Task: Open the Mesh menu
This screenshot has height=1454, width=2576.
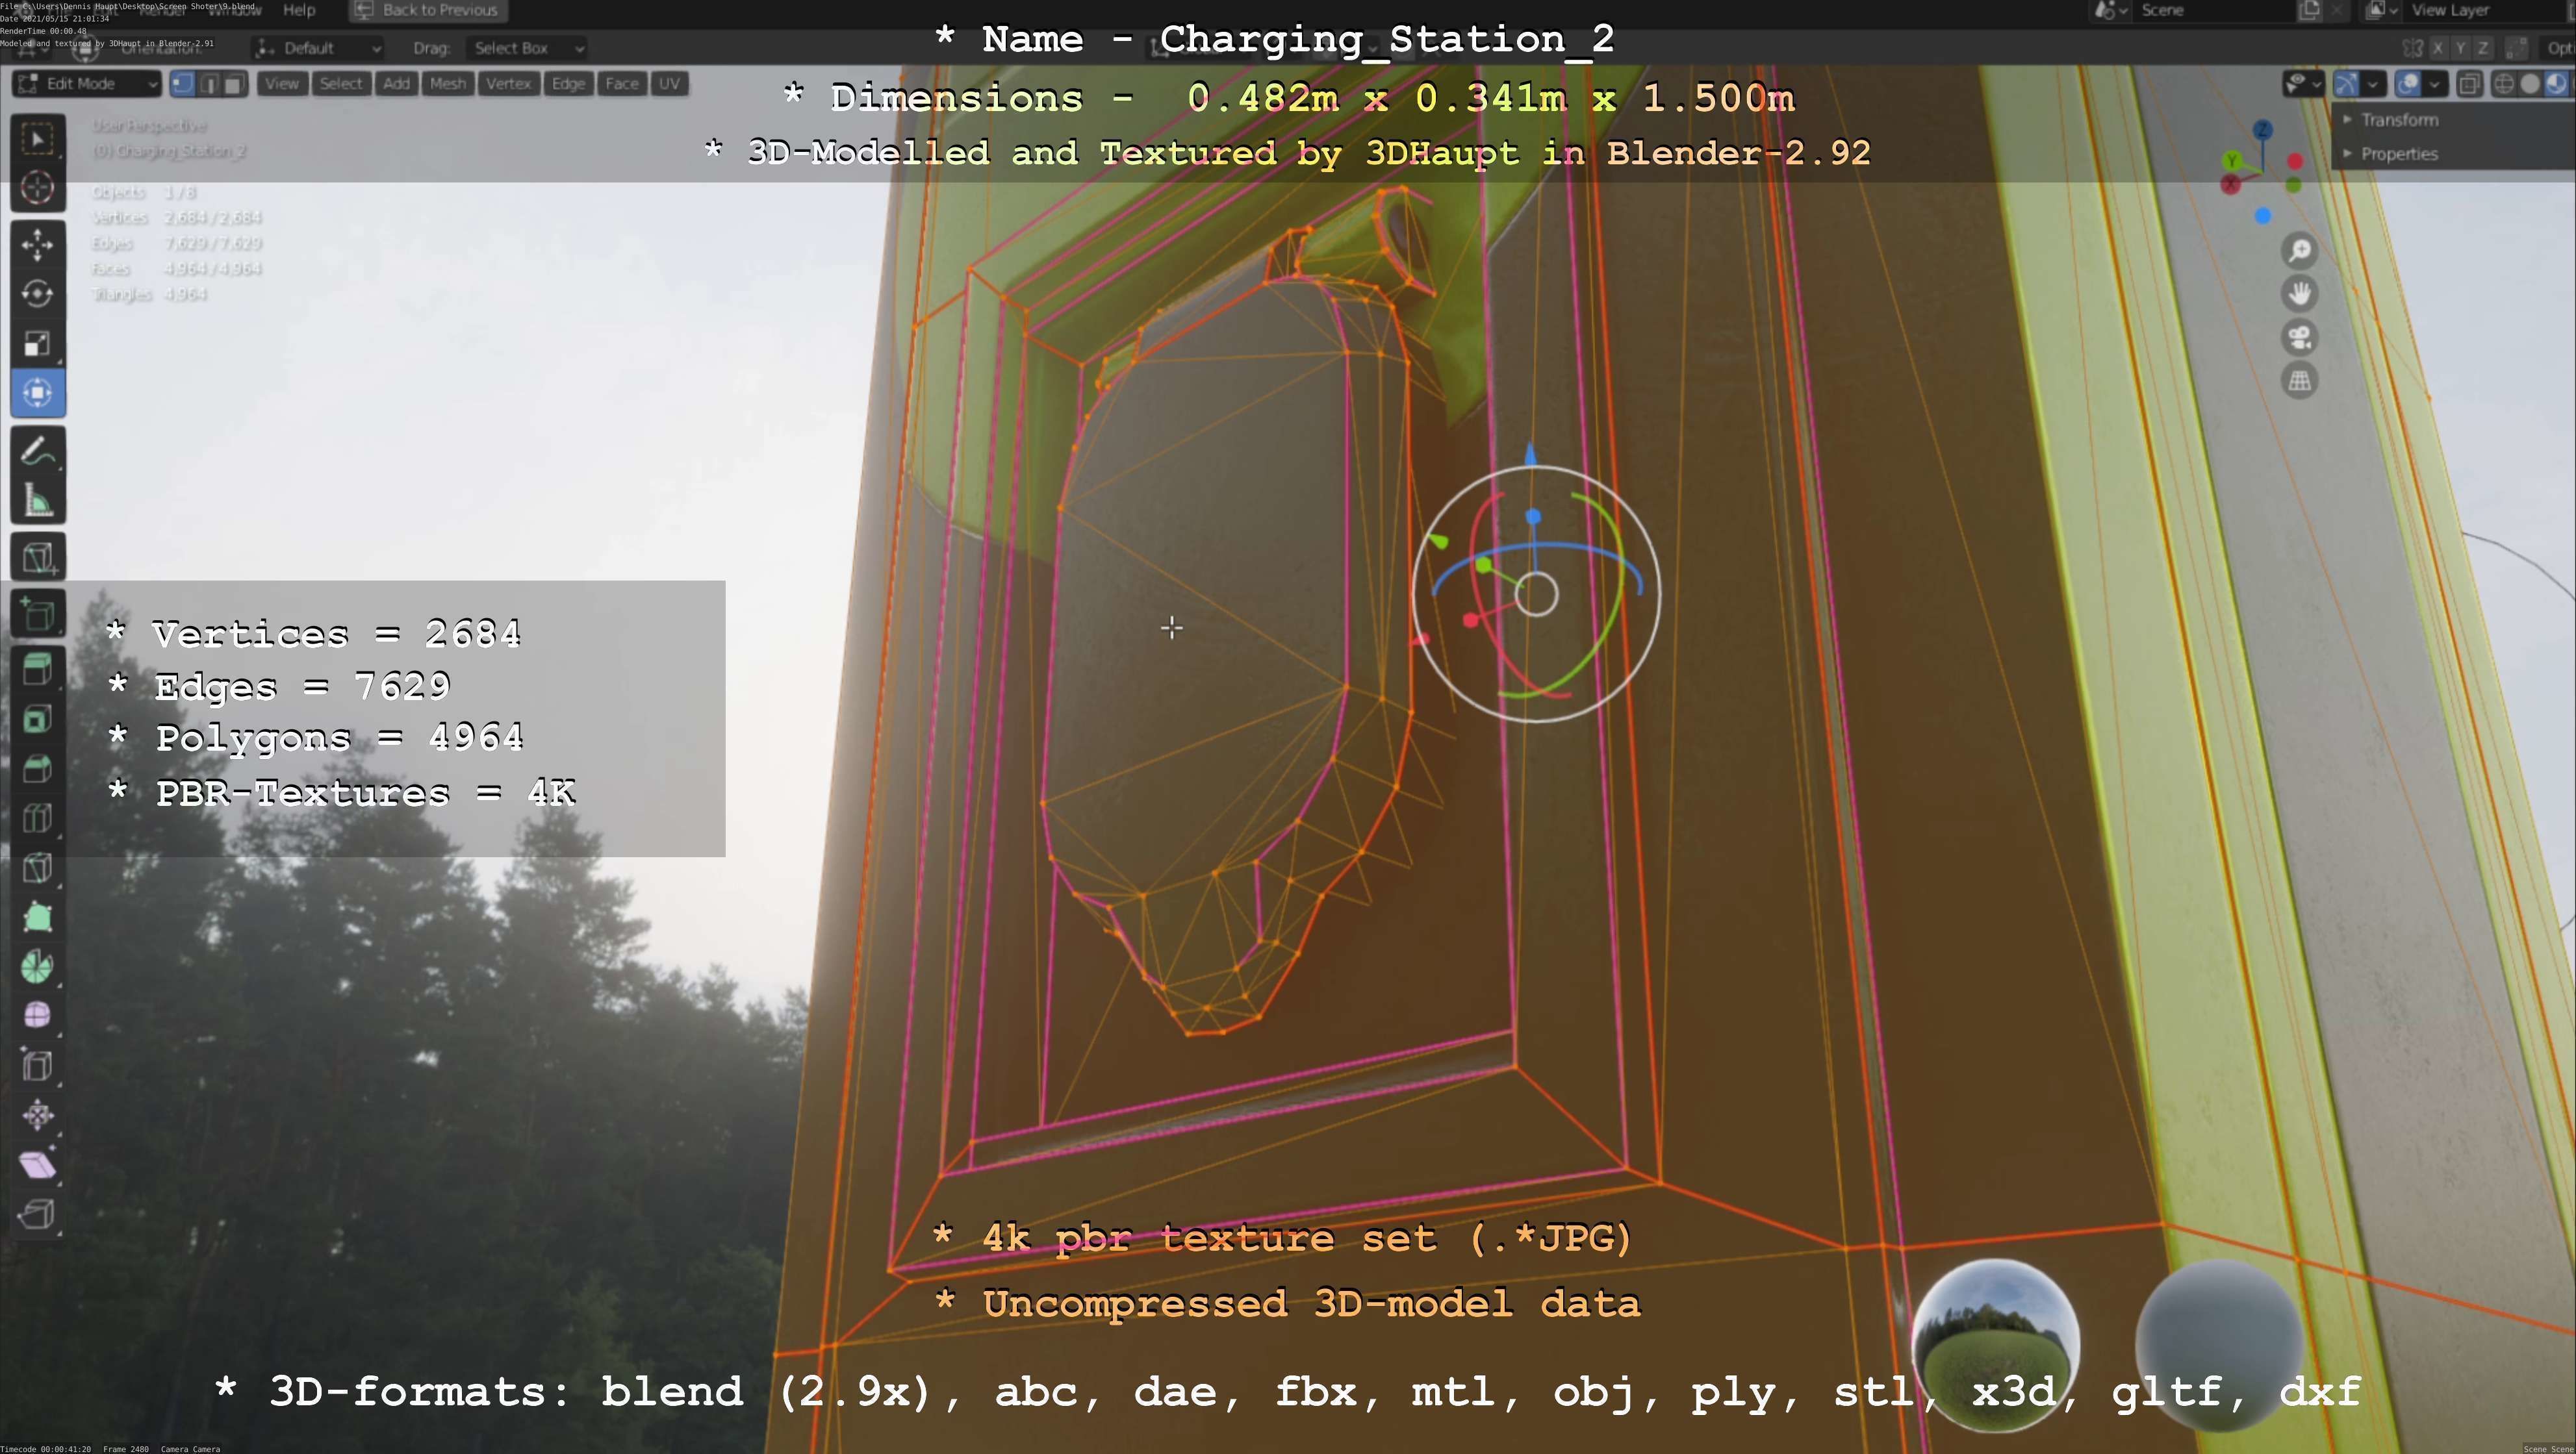Action: (x=447, y=84)
